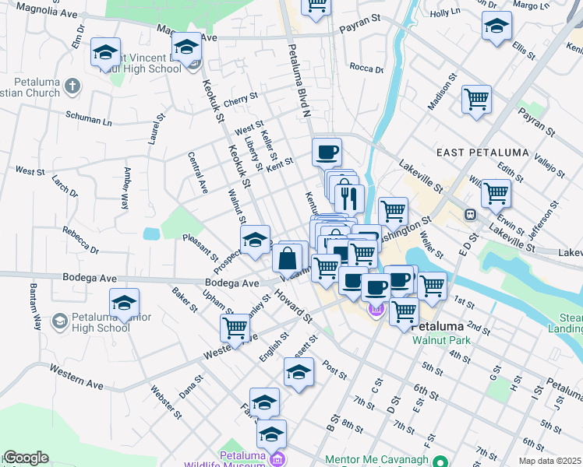Click the Petaluma Christian Church place icon
Viewport: 583px width, 467px height.
click(72, 85)
